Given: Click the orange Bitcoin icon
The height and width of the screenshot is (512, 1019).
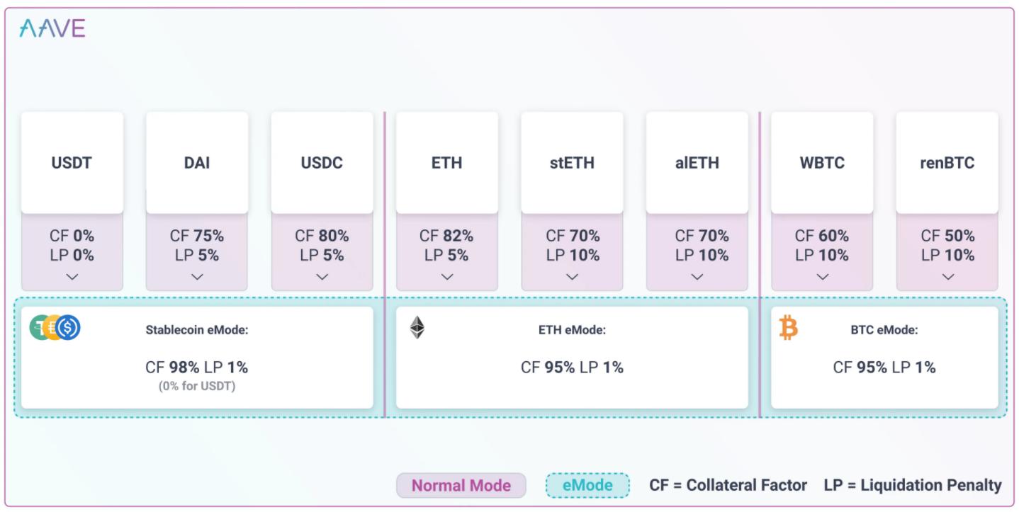Looking at the screenshot, I should click(789, 328).
